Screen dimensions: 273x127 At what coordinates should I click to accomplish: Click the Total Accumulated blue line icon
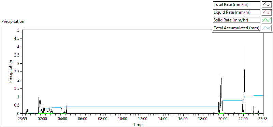[x=267, y=28]
